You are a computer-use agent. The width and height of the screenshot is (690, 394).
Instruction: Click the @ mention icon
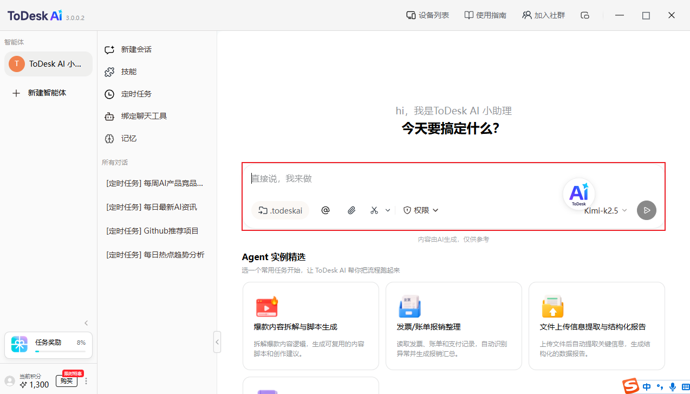(x=326, y=210)
